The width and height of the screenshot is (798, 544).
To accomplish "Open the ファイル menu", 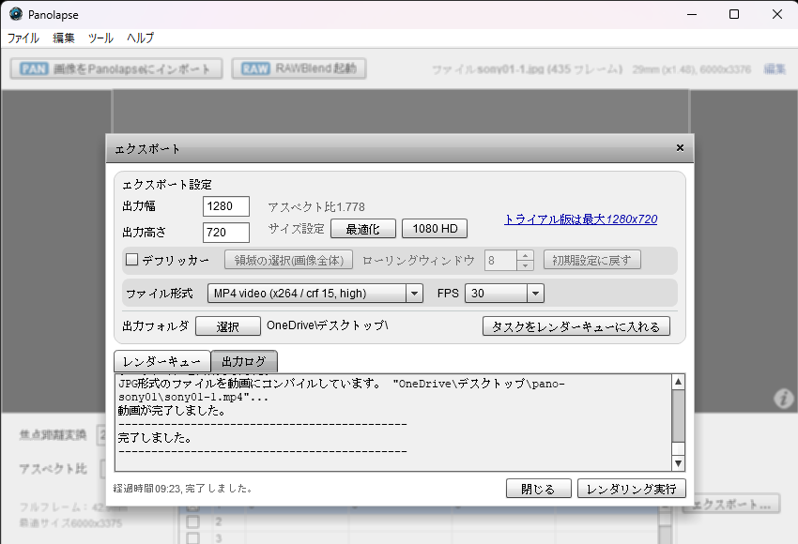I will click(x=23, y=38).
